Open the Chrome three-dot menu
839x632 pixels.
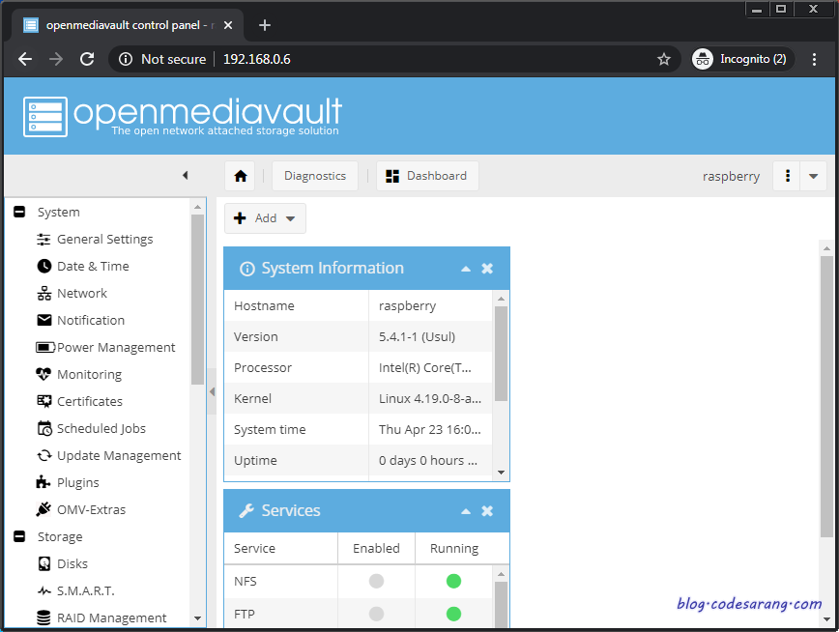(814, 59)
